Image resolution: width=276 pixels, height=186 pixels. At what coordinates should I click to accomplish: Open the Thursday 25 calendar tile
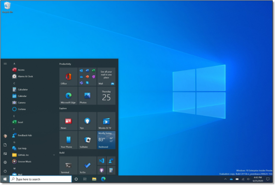click(106, 96)
